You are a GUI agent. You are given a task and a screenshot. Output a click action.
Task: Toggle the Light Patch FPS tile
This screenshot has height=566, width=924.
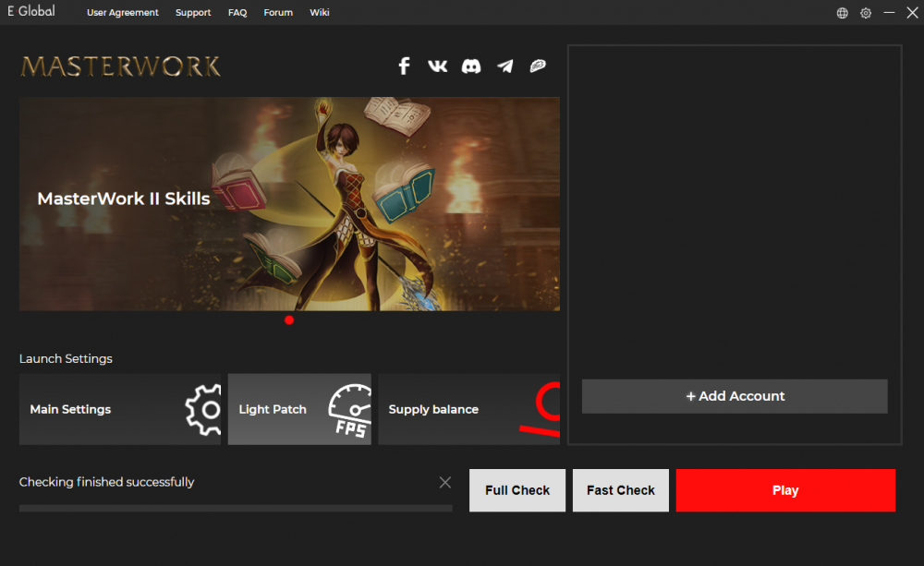299,409
